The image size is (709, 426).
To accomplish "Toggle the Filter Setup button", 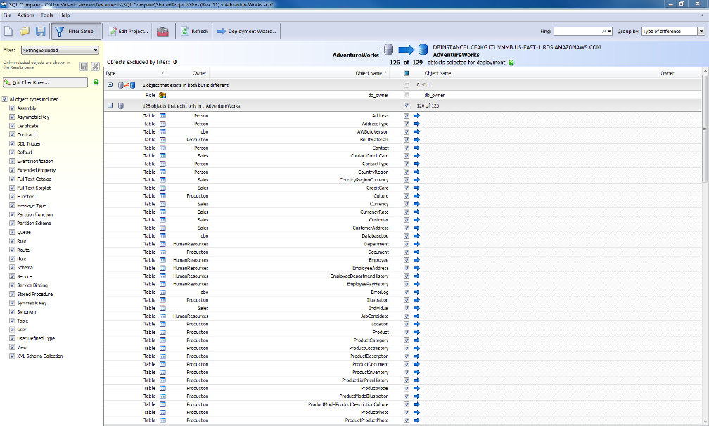I will pos(76,31).
